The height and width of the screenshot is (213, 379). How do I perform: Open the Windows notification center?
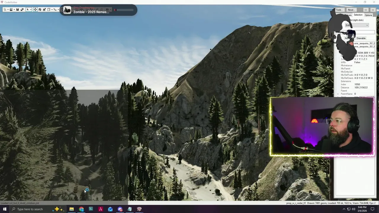pyautogui.click(x=372, y=209)
